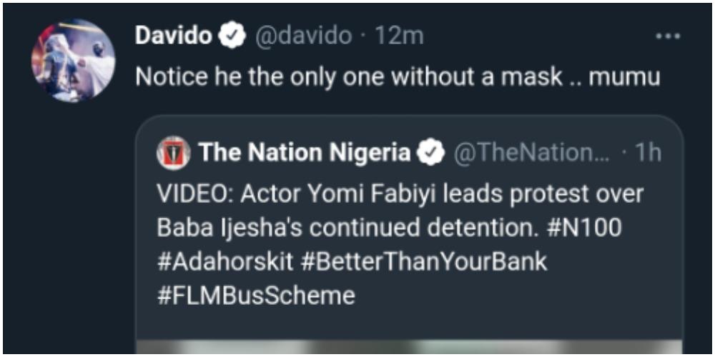
Task: Click The Nation Nigeria logo avatar
Action: pyautogui.click(x=173, y=152)
